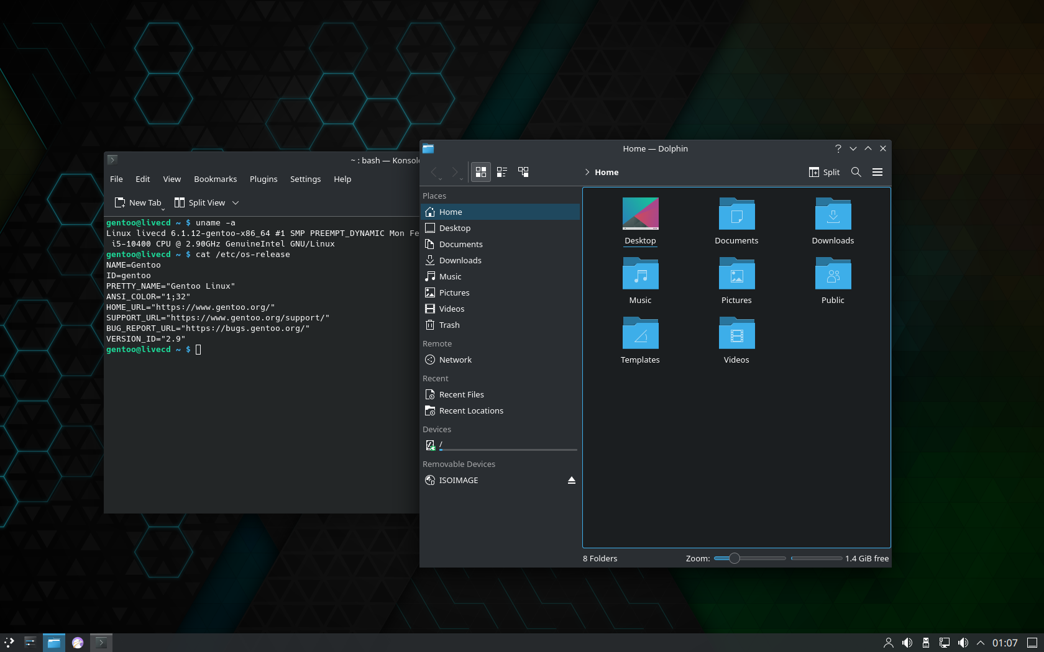The height and width of the screenshot is (652, 1044).
Task: Open Konsole's Settings menu
Action: (305, 179)
